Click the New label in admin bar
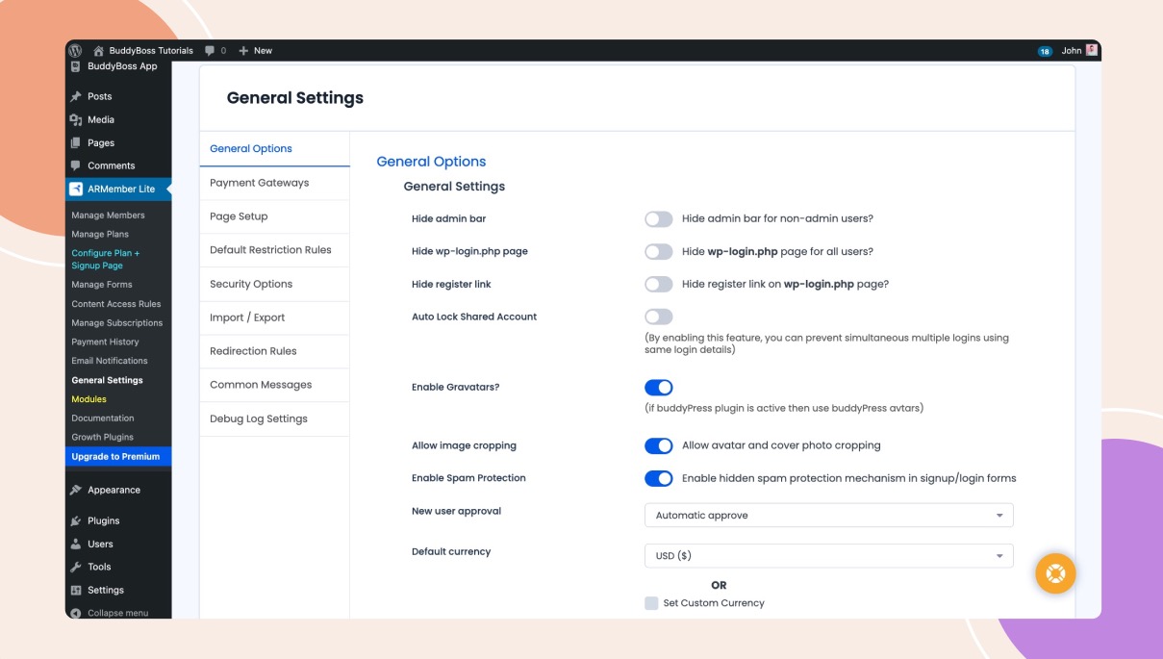The height and width of the screenshot is (659, 1163). (263, 51)
